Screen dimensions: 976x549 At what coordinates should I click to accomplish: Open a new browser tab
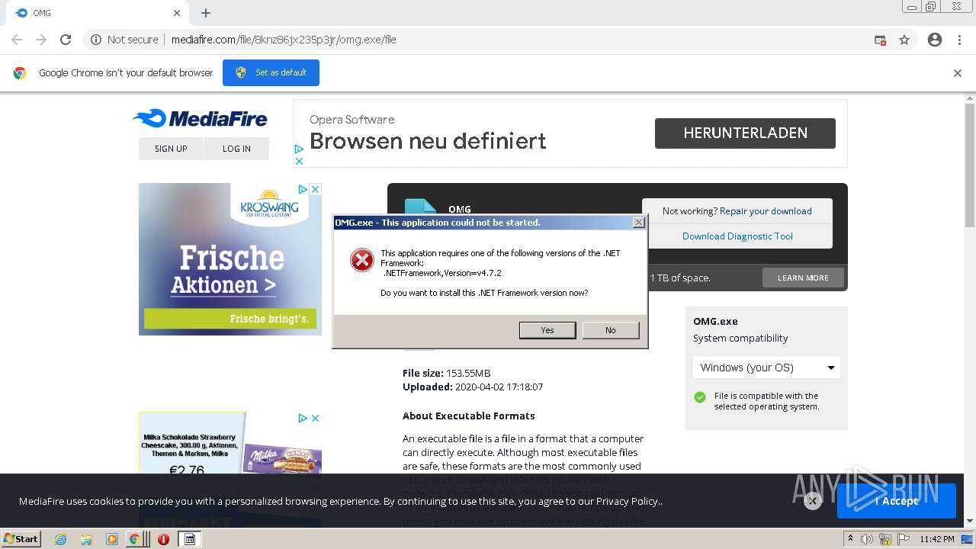click(206, 13)
